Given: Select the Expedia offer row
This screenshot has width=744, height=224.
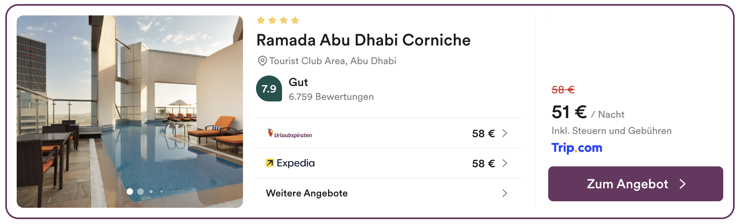Looking at the screenshot, I should [389, 163].
